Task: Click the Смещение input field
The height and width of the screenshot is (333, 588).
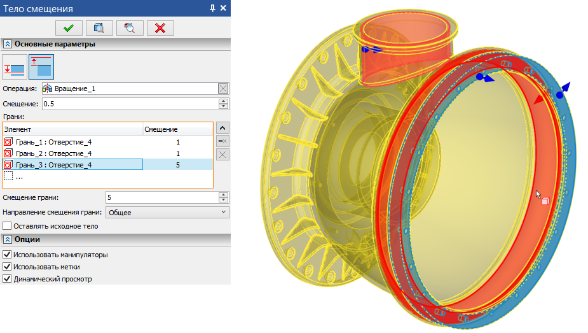Action: 130,104
